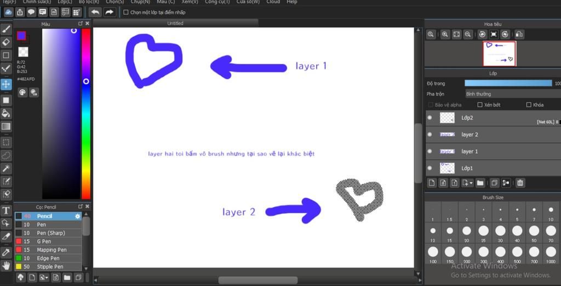Viewport: 561px width, 286px height.
Task: Duplicate the layer with copy icon
Action: 494,183
